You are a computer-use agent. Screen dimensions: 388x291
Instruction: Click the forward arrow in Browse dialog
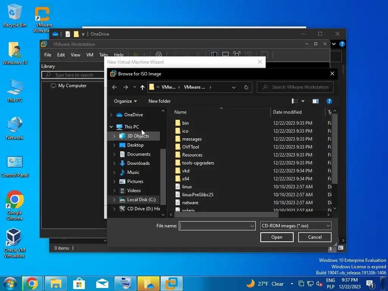click(126, 87)
